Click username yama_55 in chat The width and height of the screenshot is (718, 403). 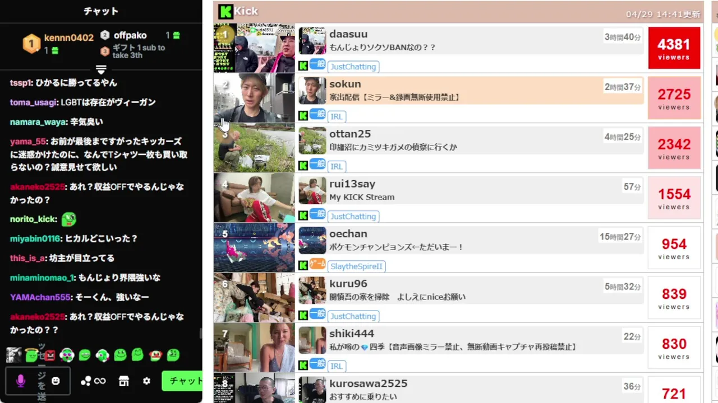[27, 142]
